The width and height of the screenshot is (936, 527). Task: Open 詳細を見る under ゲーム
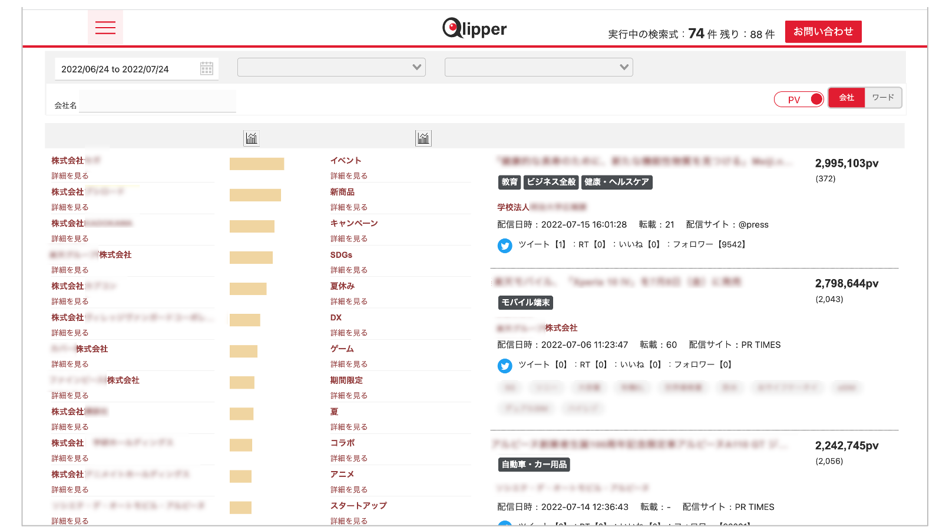[349, 364]
